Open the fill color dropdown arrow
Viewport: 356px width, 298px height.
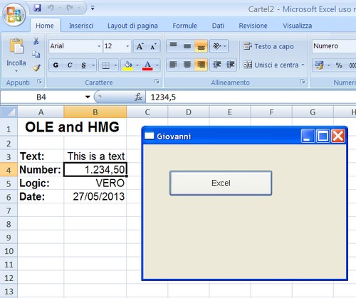pos(137,65)
